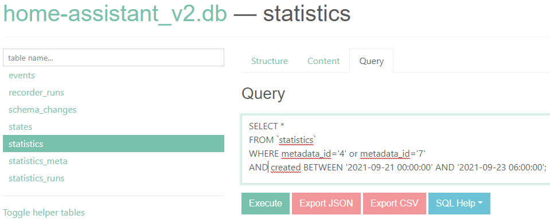Click inside the SQL query editor

[x=395, y=149]
